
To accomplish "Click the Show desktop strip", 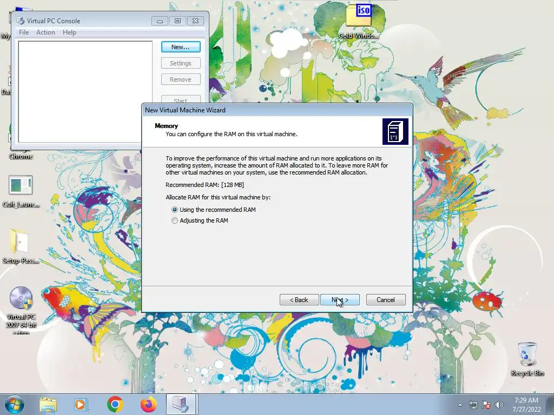I will click(550, 404).
